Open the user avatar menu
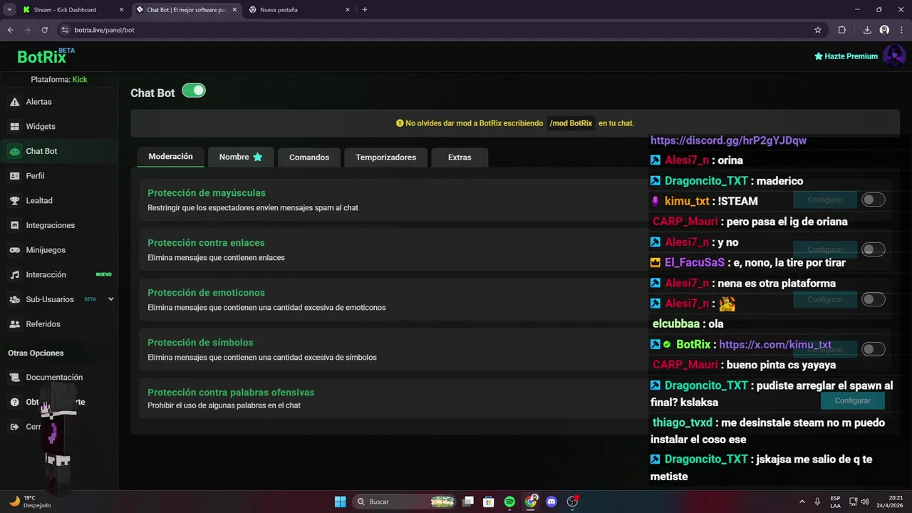This screenshot has width=912, height=513. coord(894,56)
